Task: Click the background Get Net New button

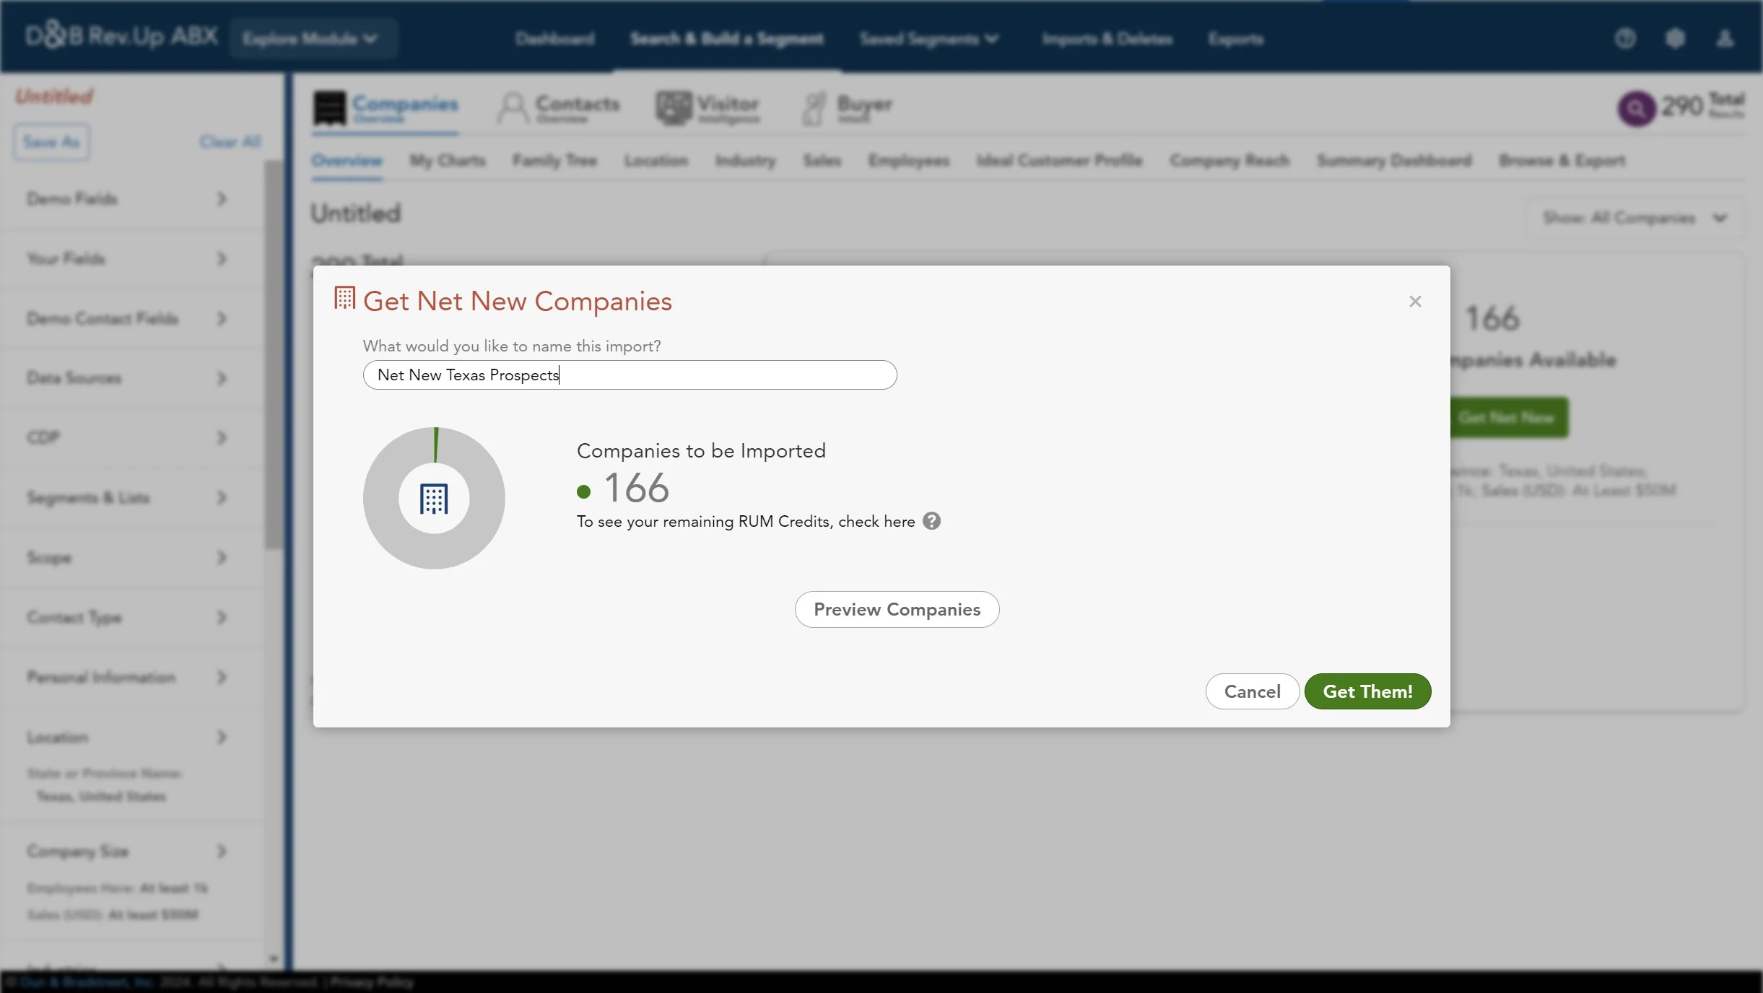Action: (x=1509, y=417)
